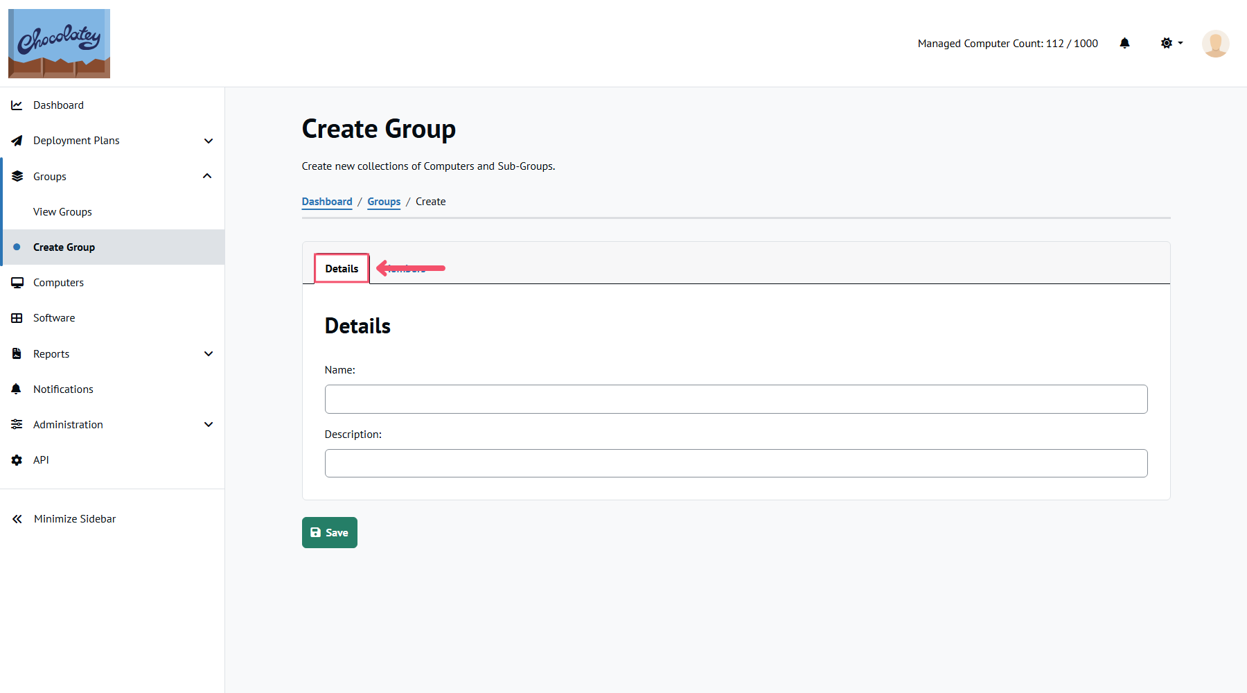Open the theme settings gear dropdown

click(x=1171, y=43)
